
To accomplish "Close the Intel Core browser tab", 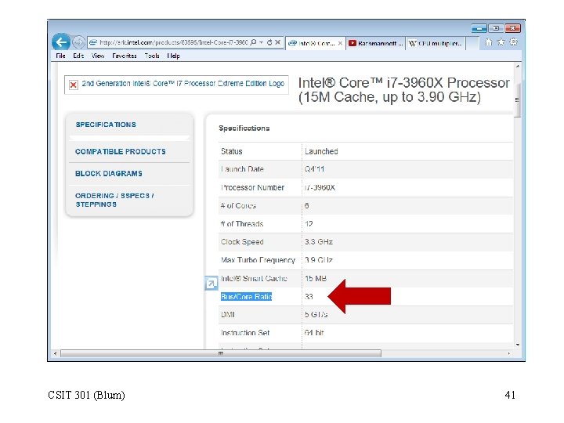I will click(340, 43).
